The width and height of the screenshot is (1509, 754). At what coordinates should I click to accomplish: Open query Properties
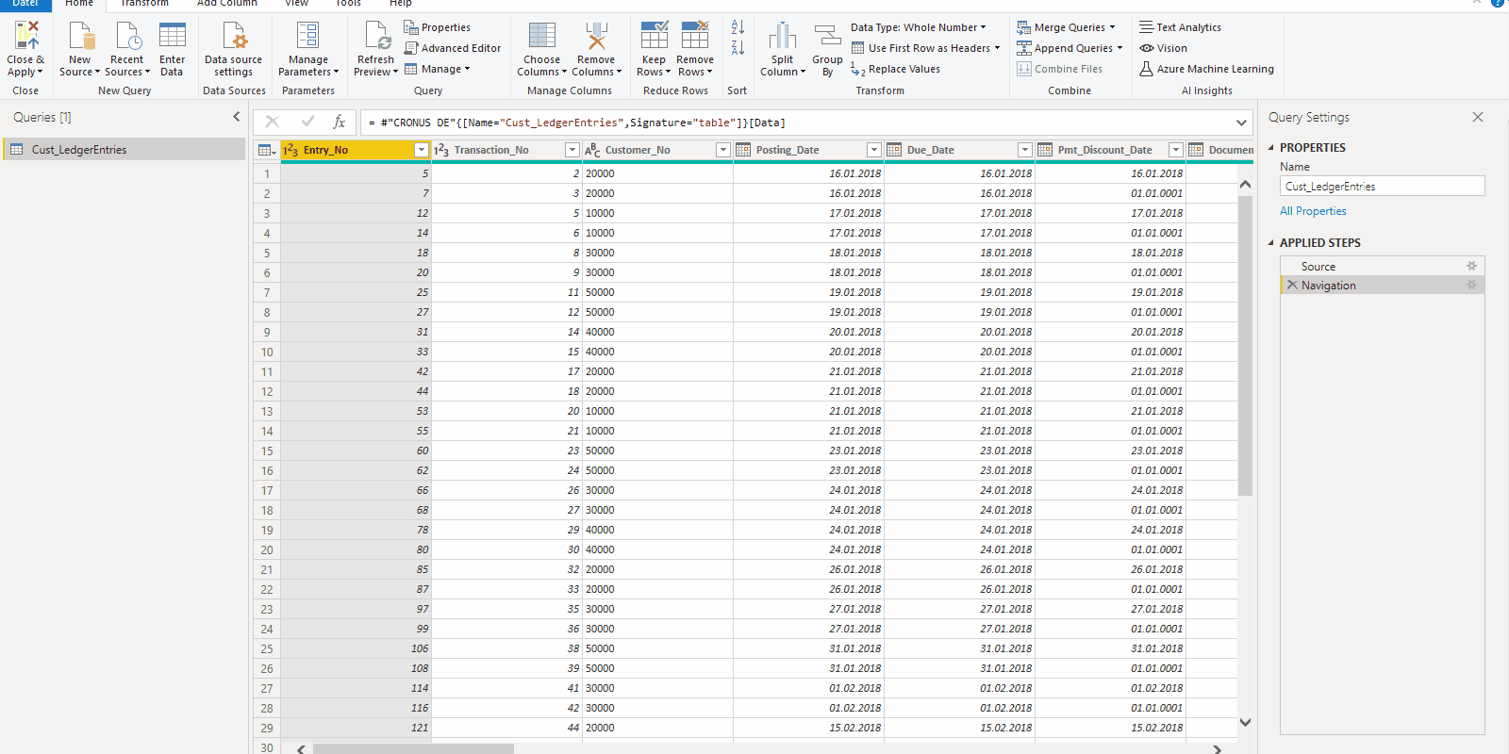tap(437, 27)
